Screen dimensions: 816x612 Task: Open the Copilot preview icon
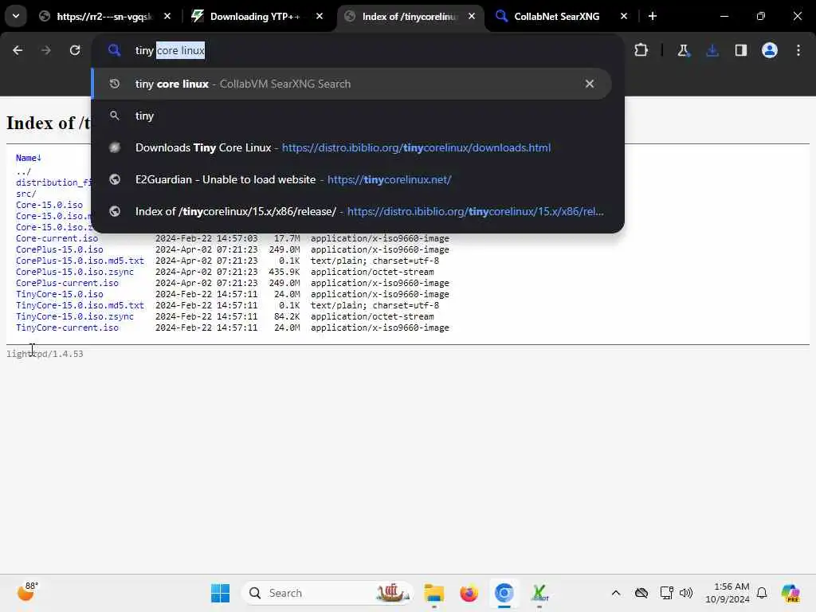click(x=790, y=593)
